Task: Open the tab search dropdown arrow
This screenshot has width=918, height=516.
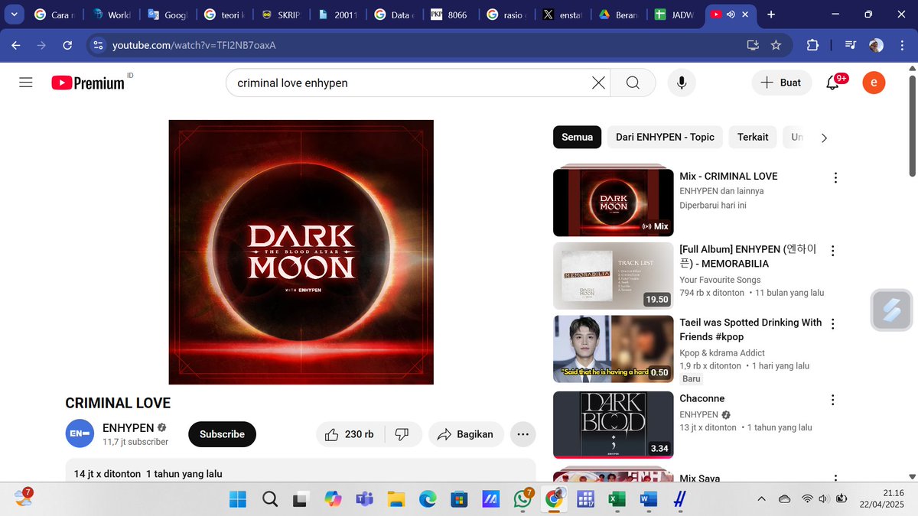Action: (x=15, y=15)
